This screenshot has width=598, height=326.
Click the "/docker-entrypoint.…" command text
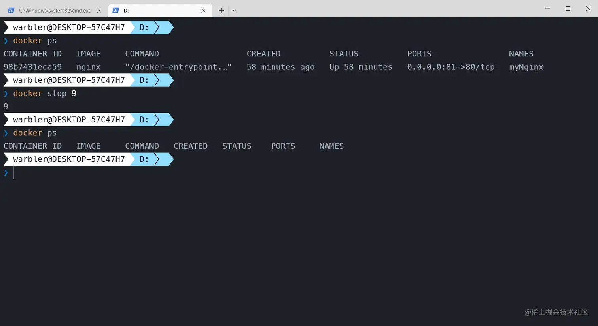(x=178, y=67)
